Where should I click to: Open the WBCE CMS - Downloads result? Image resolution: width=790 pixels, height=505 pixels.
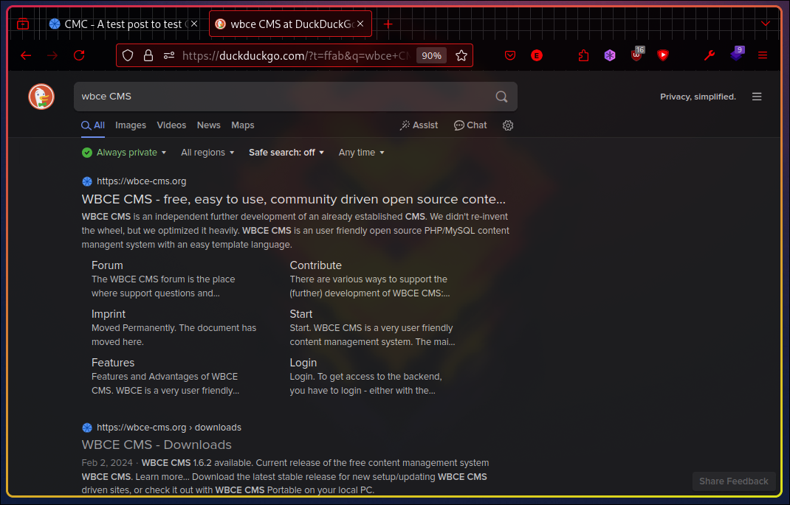point(157,445)
